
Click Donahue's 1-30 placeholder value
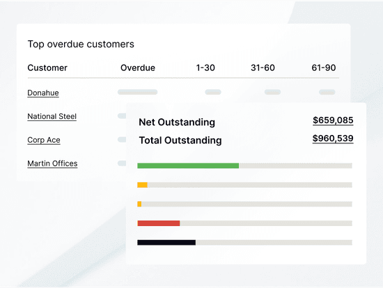tap(213, 92)
